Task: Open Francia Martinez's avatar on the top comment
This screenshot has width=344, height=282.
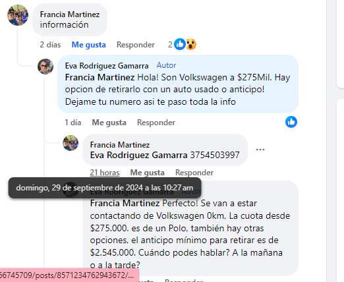Action: click(18, 15)
